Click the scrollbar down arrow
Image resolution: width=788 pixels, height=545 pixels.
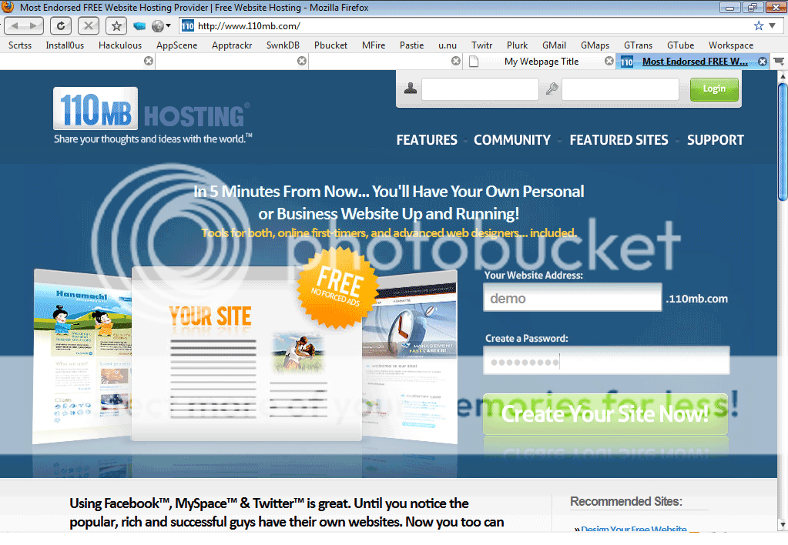point(783,526)
